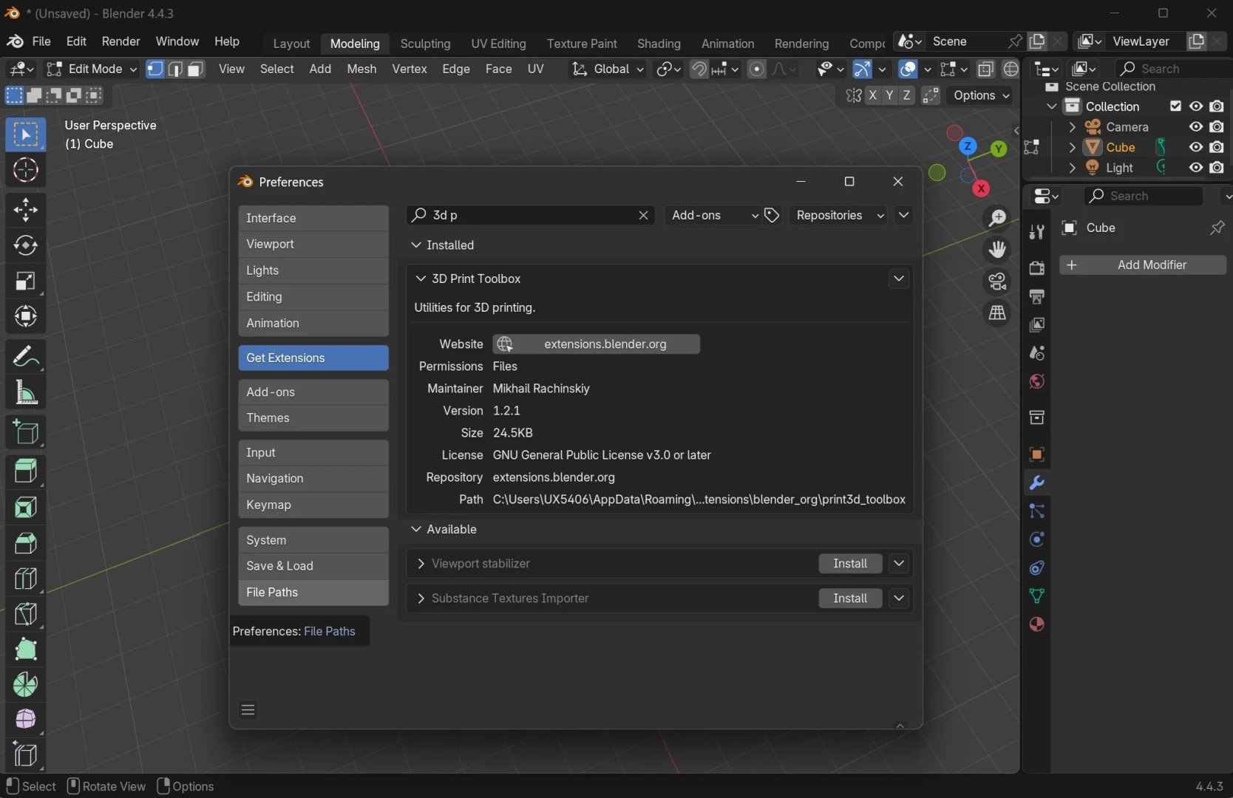1233x798 pixels.
Task: Open the Mesh menu in viewport header
Action: pyautogui.click(x=361, y=69)
